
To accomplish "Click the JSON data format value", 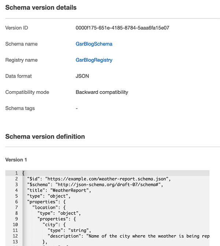I will [x=82, y=76].
